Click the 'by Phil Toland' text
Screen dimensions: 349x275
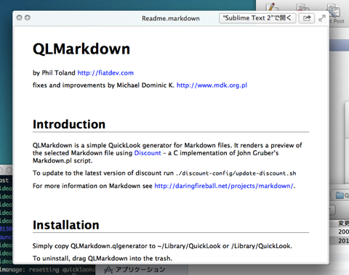point(54,73)
